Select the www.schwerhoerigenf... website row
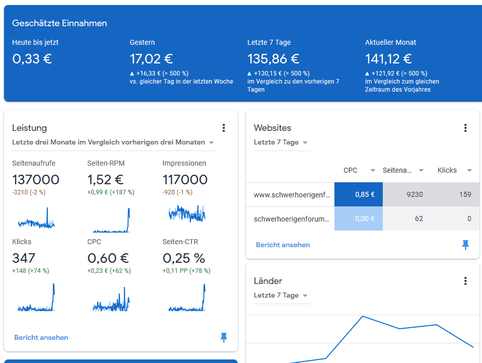Image resolution: width=482 pixels, height=363 pixels. 291,194
